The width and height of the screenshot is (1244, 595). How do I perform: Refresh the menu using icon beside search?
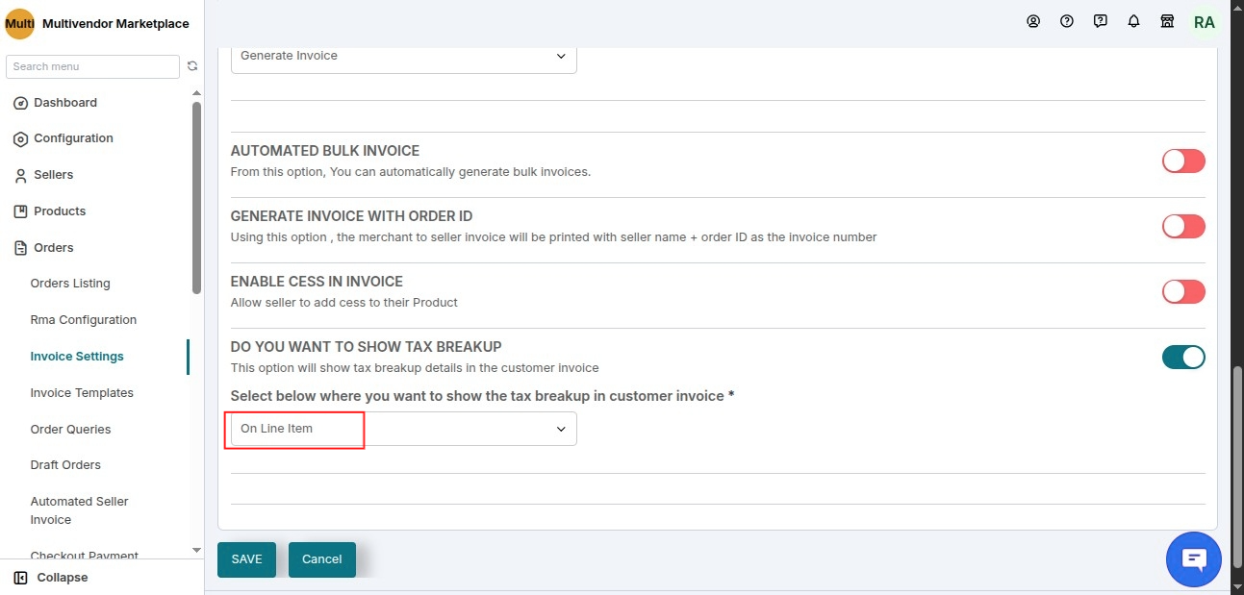point(192,66)
